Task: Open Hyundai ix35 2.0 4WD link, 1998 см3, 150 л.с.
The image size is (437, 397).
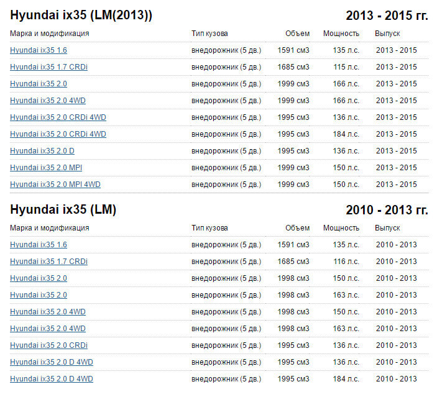Action: [x=48, y=311]
